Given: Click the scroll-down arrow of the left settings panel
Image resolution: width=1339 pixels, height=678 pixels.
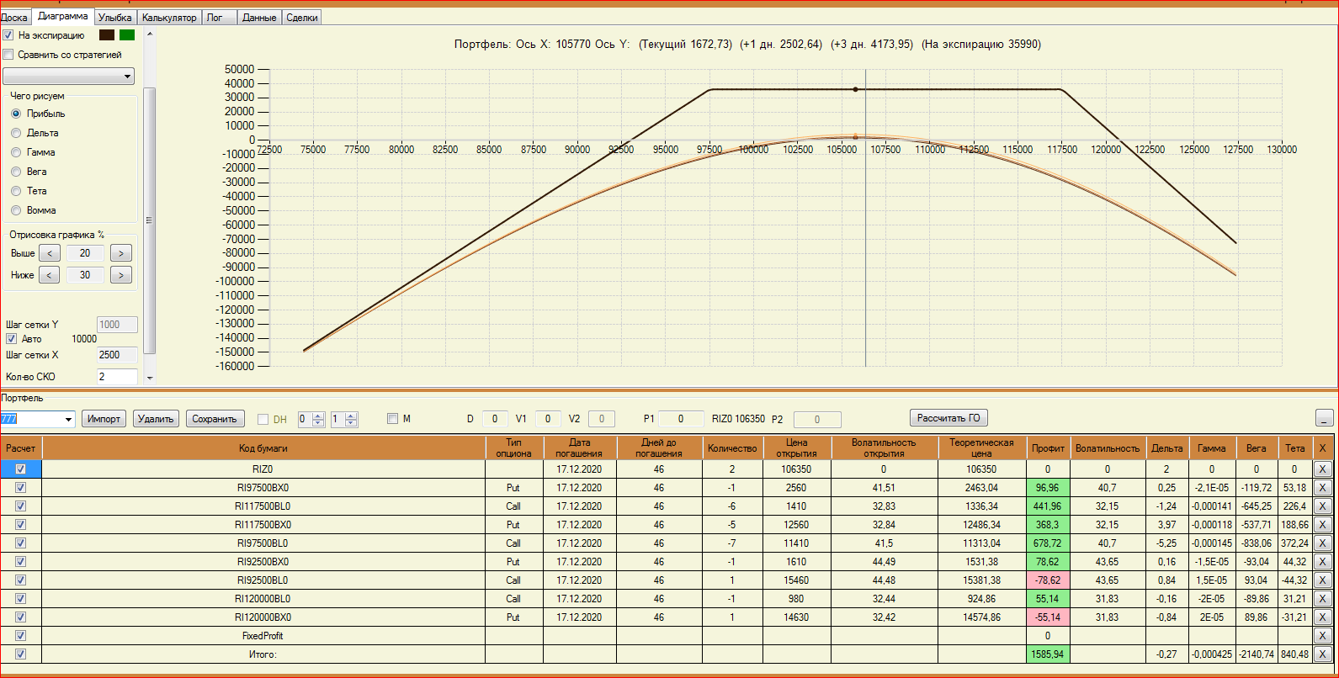Looking at the screenshot, I should (150, 378).
